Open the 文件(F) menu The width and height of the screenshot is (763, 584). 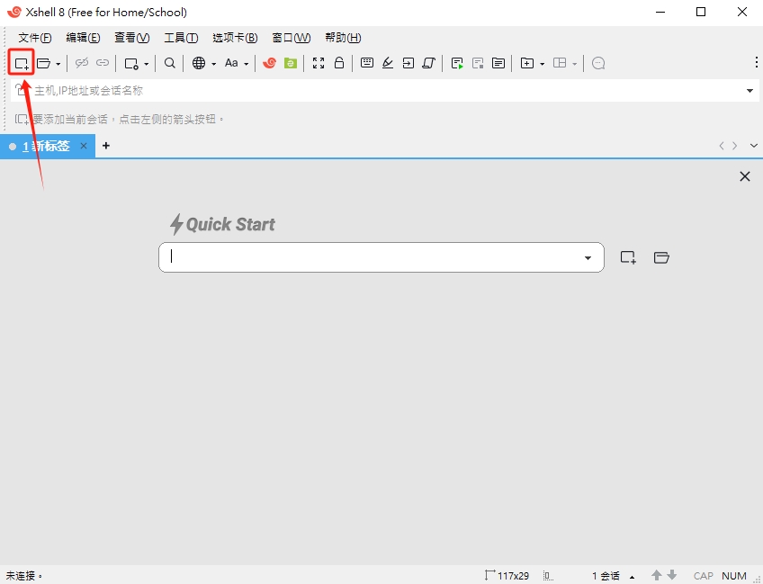[35, 38]
